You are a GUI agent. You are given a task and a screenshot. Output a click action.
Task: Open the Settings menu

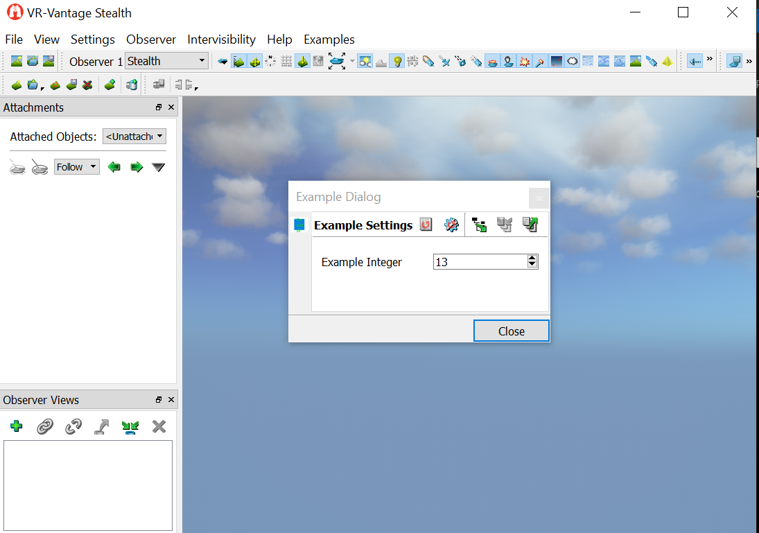(x=92, y=40)
